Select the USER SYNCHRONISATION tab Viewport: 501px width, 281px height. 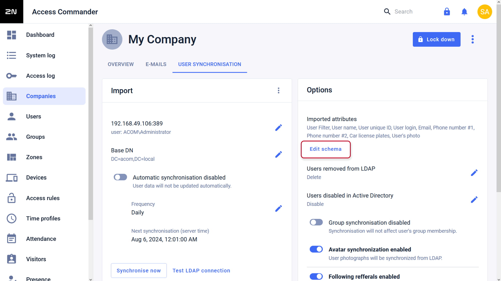coord(210,64)
